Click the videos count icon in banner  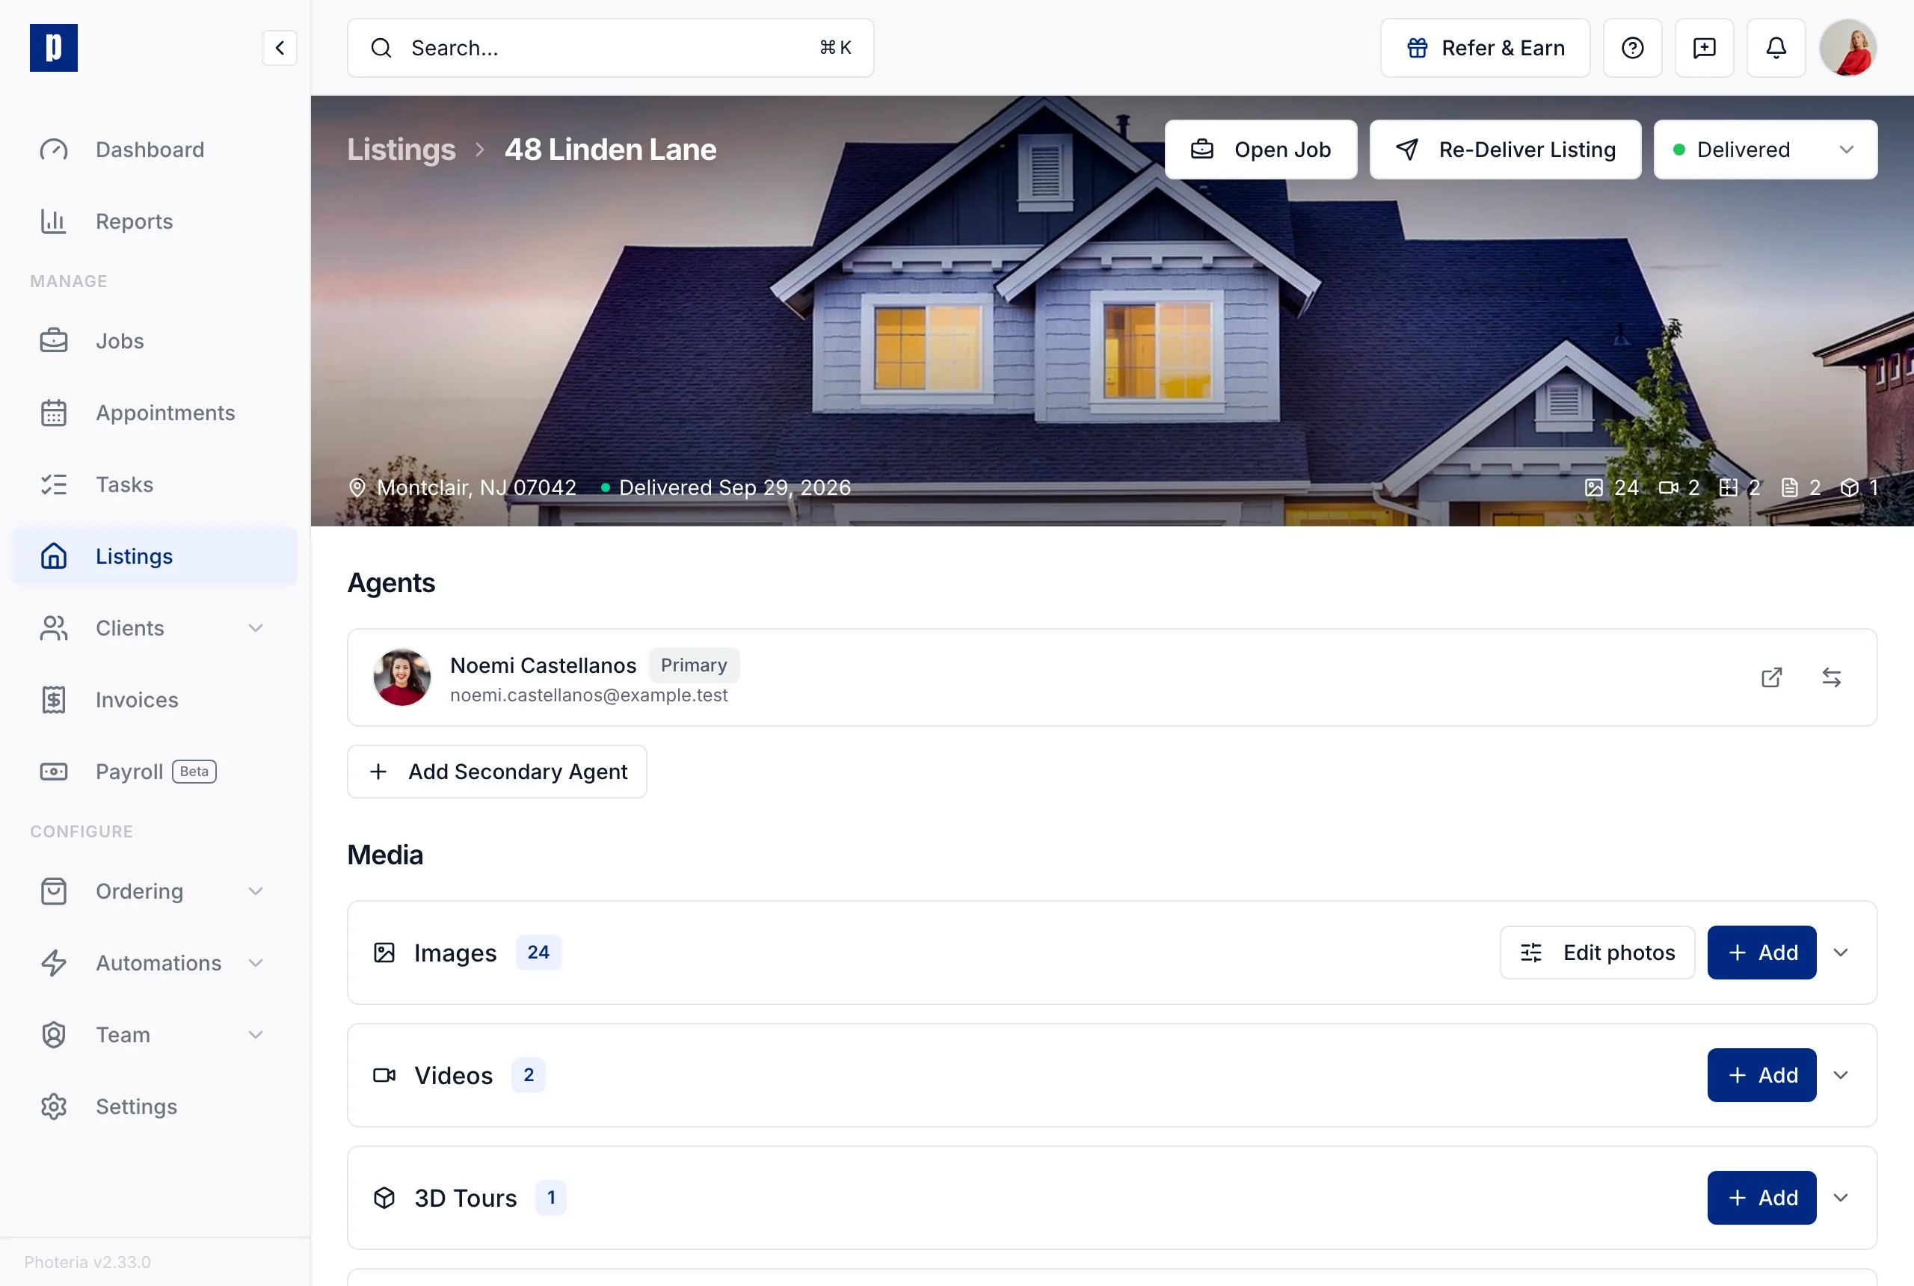coord(1668,488)
